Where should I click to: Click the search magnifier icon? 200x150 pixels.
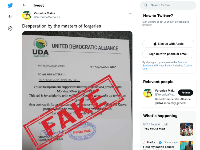(146, 5)
